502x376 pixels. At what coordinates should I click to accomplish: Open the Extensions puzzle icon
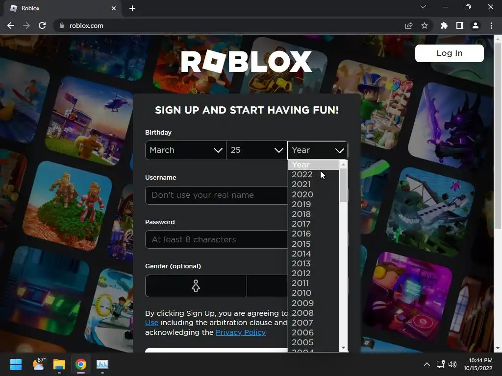[444, 25]
